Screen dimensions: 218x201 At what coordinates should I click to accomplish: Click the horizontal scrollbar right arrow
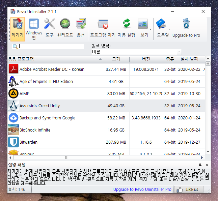point(202,157)
